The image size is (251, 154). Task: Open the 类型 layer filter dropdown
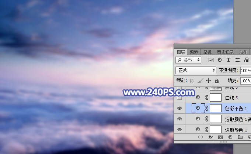coord(188,60)
